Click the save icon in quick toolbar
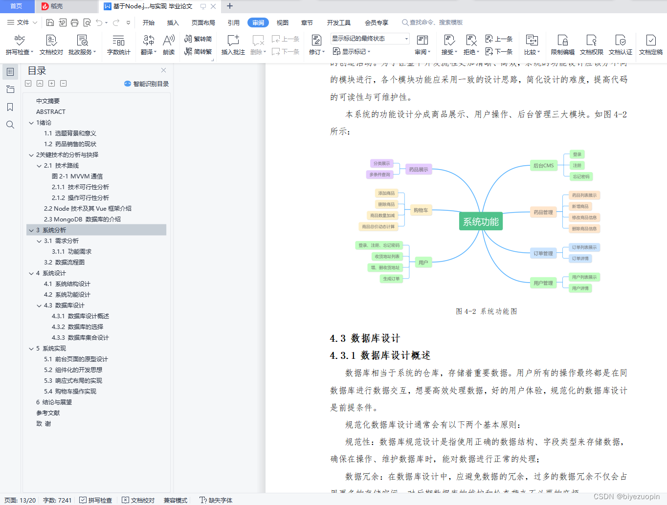 tap(50, 22)
